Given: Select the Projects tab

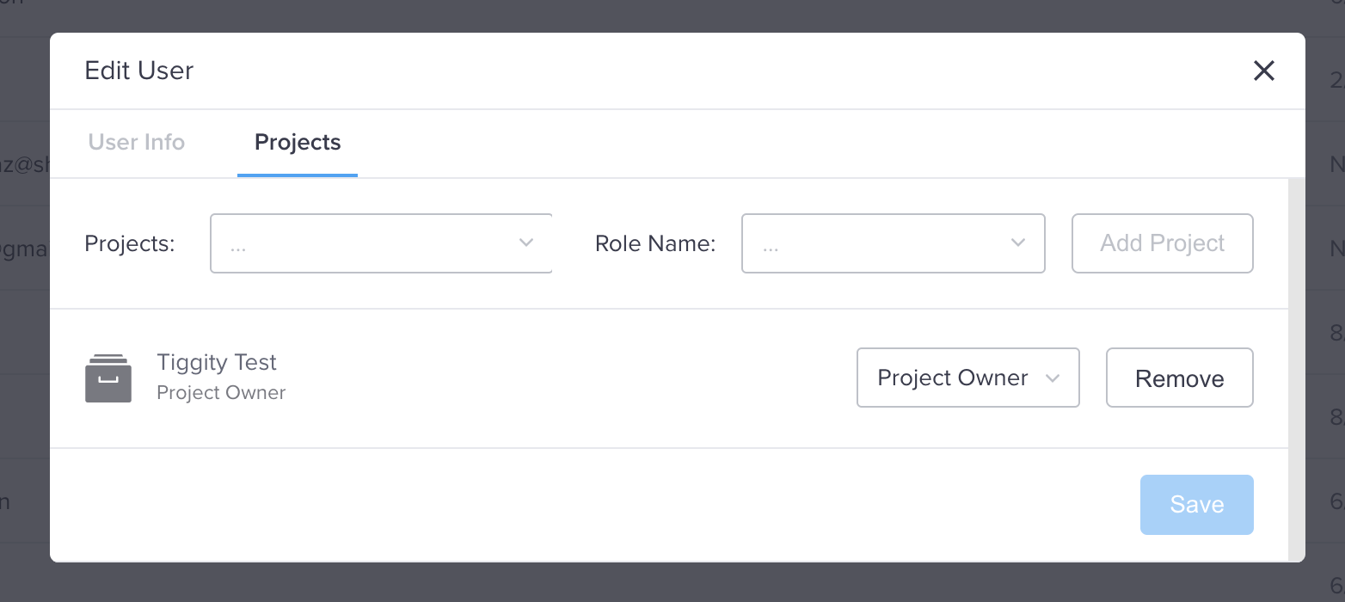Looking at the screenshot, I should 298,142.
